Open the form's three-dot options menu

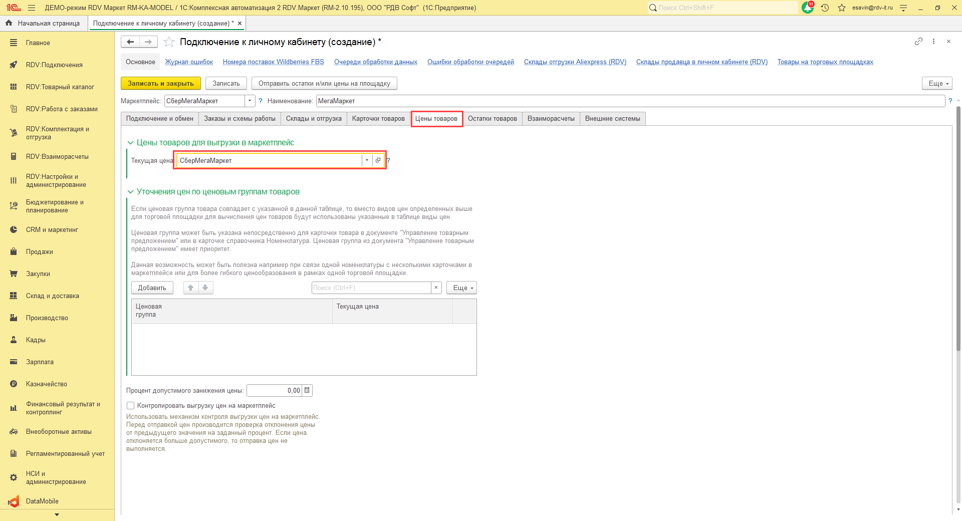pos(933,42)
